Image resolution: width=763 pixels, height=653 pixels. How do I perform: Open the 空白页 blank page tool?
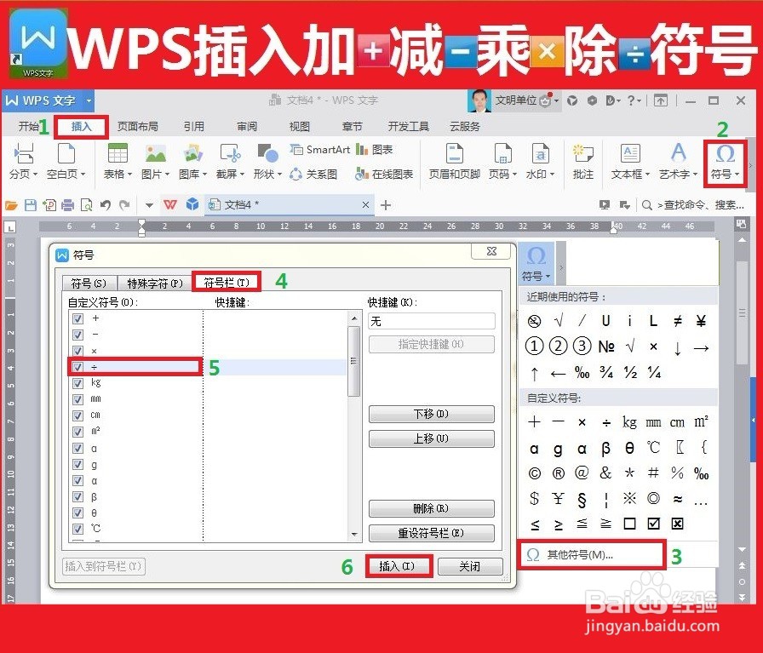click(x=66, y=161)
